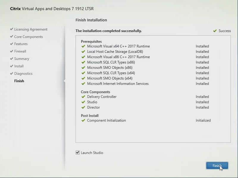Click 'Microsoft Internet Information Services' text

coord(118,84)
